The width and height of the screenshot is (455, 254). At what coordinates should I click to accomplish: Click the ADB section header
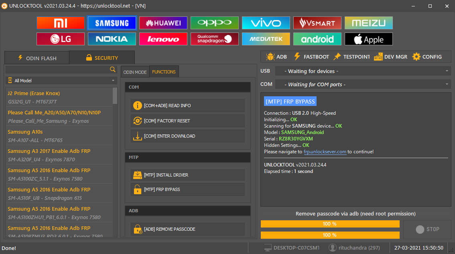click(188, 211)
